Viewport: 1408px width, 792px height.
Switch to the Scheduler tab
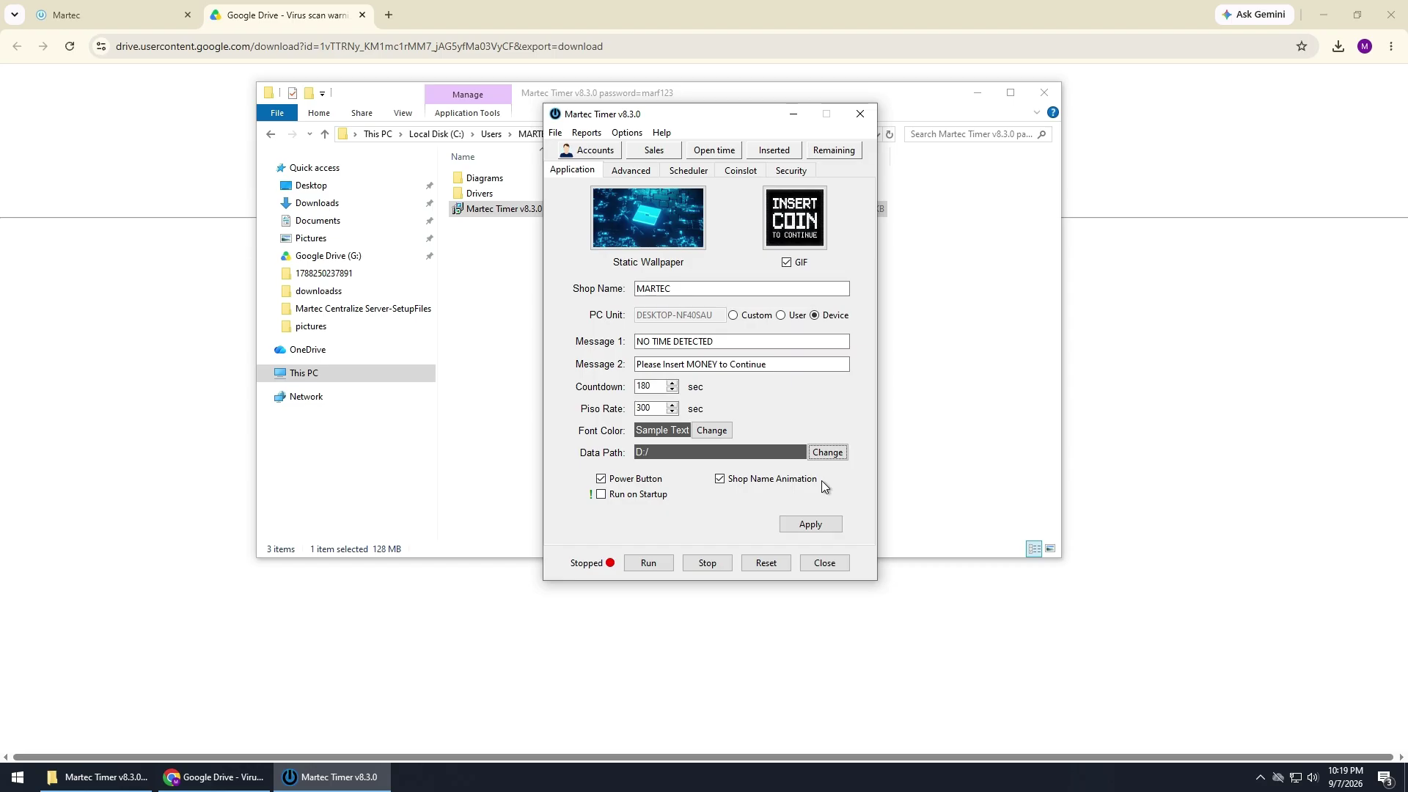(689, 171)
